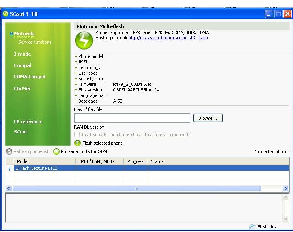Viewport: 293px width, 232px height.
Task: Click the Progress column header
Action: pos(136,161)
